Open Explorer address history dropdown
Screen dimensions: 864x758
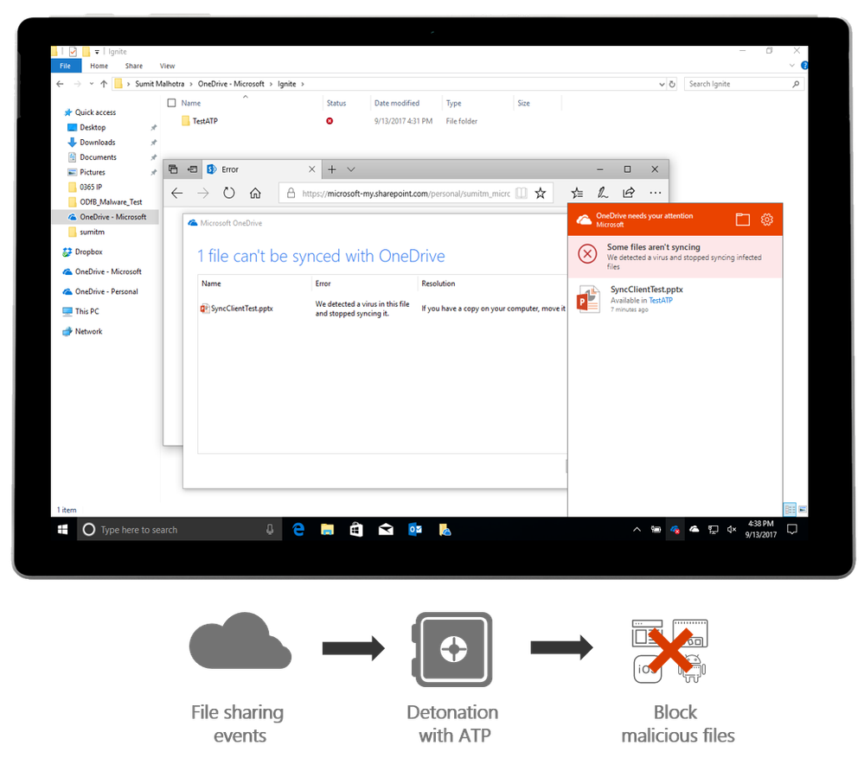(662, 84)
